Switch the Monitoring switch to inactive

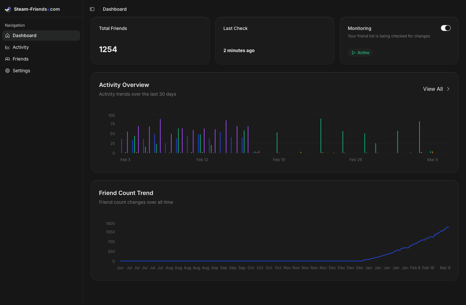coord(445,28)
